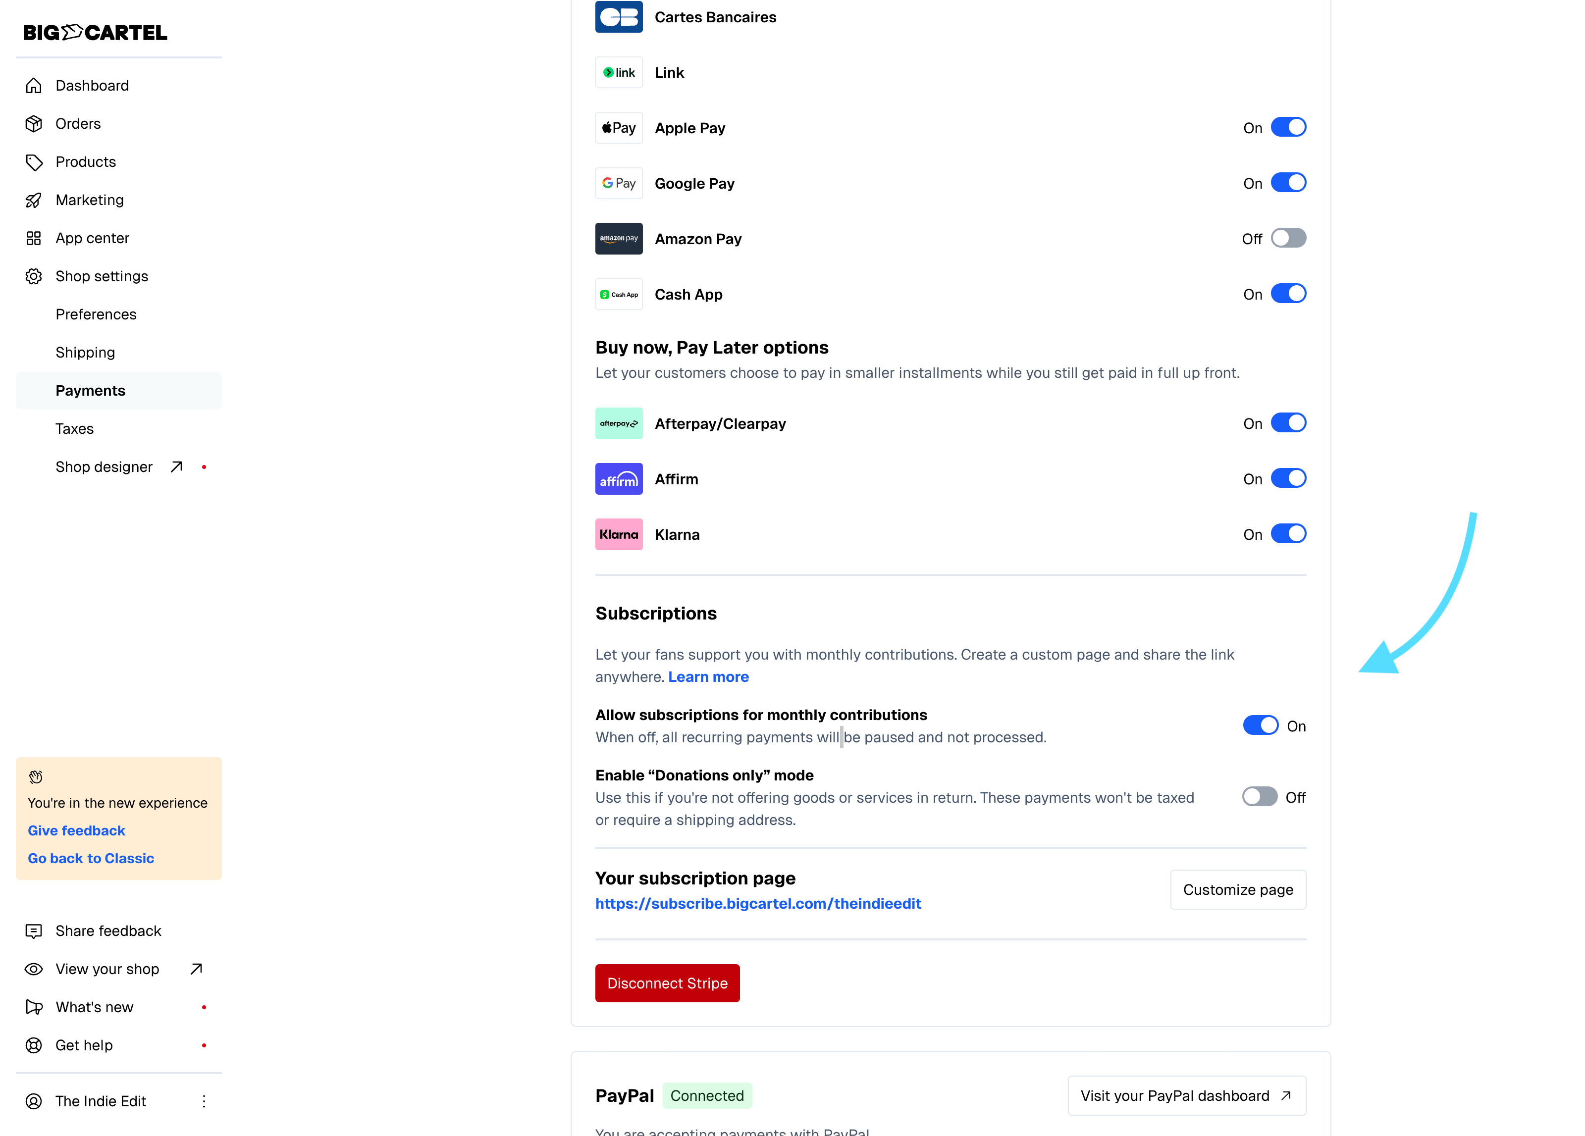Open The Indie Edit three-dot menu
1585x1136 pixels.
(x=204, y=1101)
